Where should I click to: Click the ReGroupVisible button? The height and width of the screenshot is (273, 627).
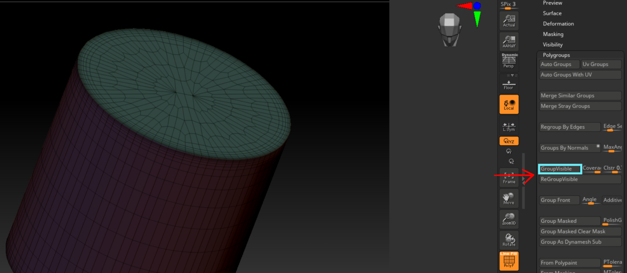[x=580, y=179]
